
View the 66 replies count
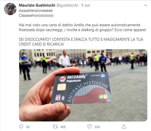coord(28,127)
